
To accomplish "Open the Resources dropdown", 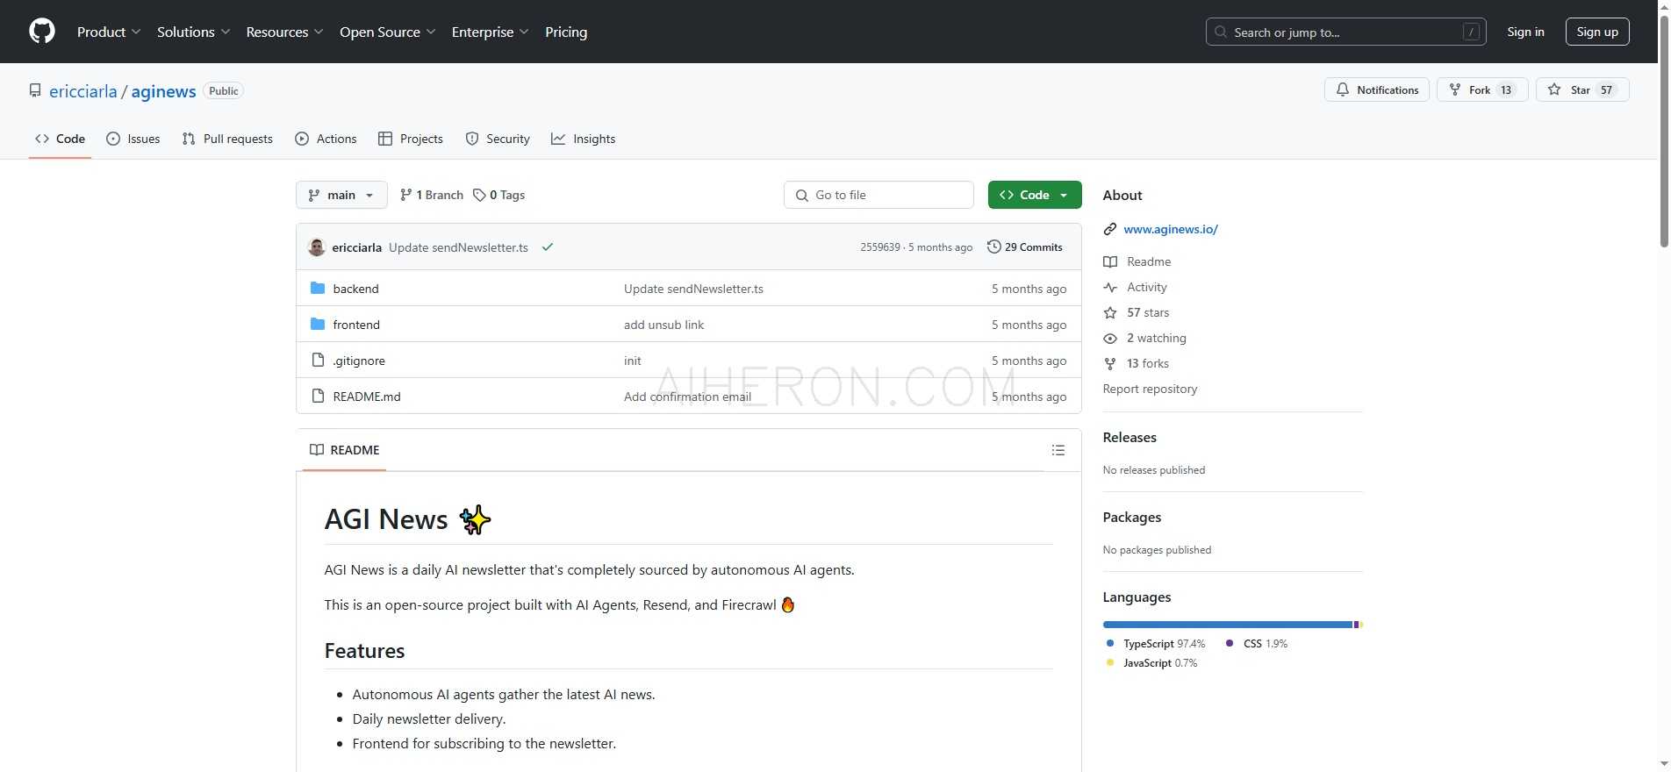I will pyautogui.click(x=285, y=32).
